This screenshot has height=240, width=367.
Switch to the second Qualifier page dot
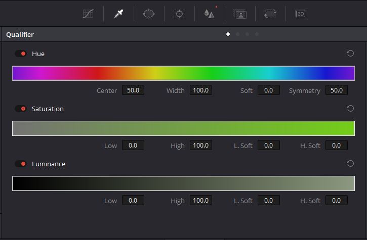(x=237, y=34)
